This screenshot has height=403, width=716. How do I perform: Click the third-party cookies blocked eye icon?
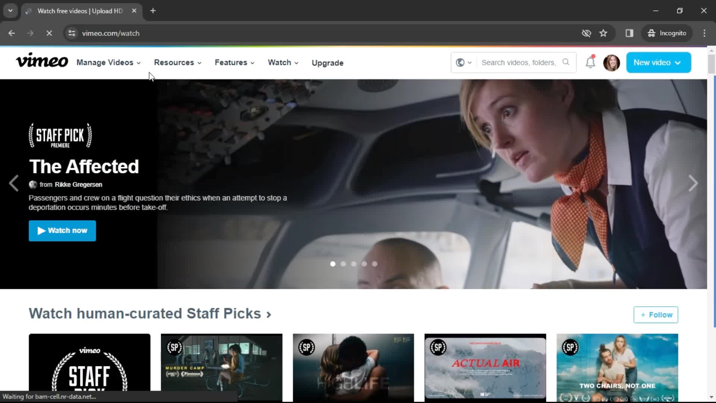click(x=586, y=33)
